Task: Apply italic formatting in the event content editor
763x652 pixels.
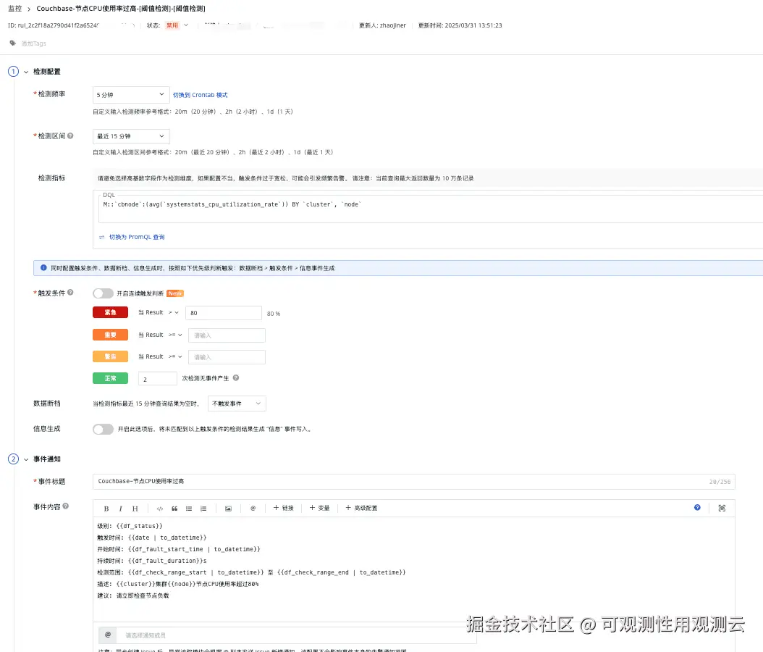Action: [x=120, y=509]
